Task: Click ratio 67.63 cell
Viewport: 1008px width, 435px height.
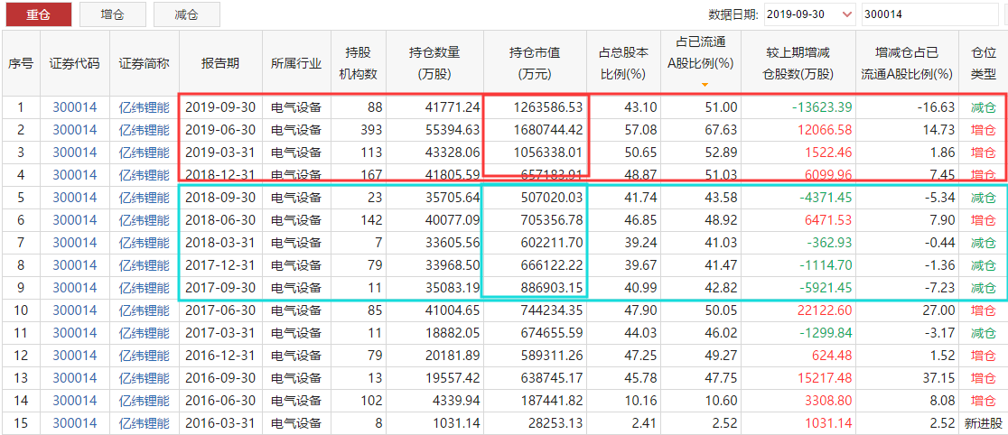Action: pyautogui.click(x=701, y=131)
